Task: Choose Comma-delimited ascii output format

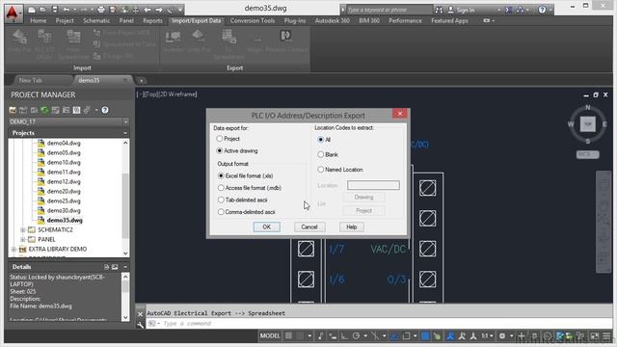Action: [x=221, y=212]
